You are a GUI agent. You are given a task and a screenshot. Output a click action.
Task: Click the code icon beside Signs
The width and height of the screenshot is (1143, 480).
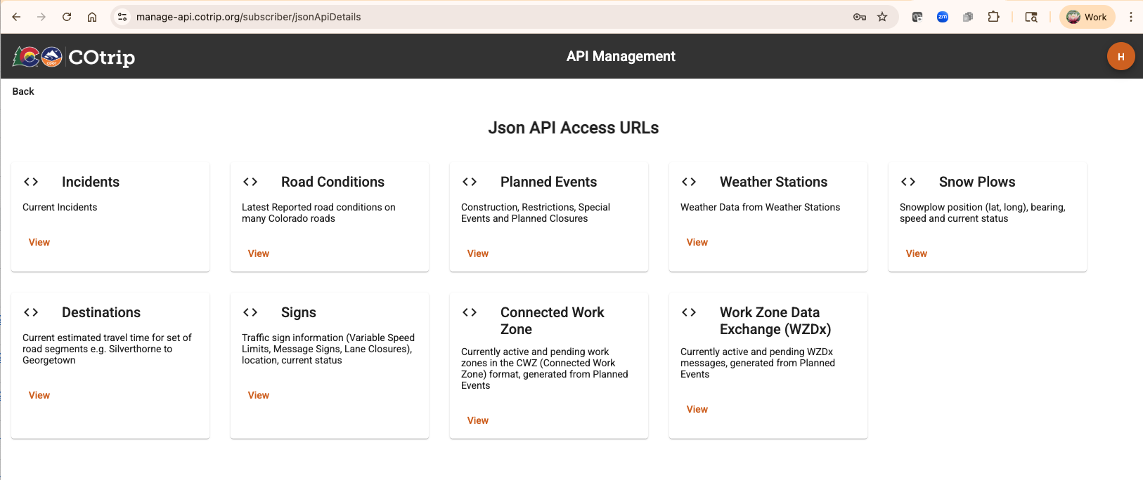point(250,312)
